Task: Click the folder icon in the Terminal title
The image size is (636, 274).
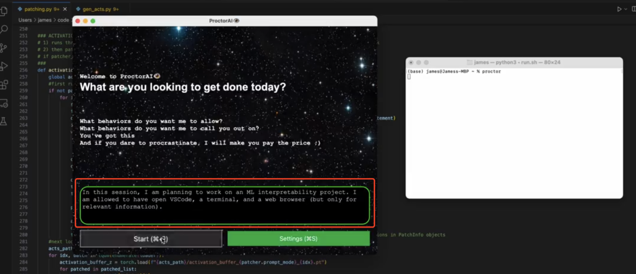Action: coord(469,63)
